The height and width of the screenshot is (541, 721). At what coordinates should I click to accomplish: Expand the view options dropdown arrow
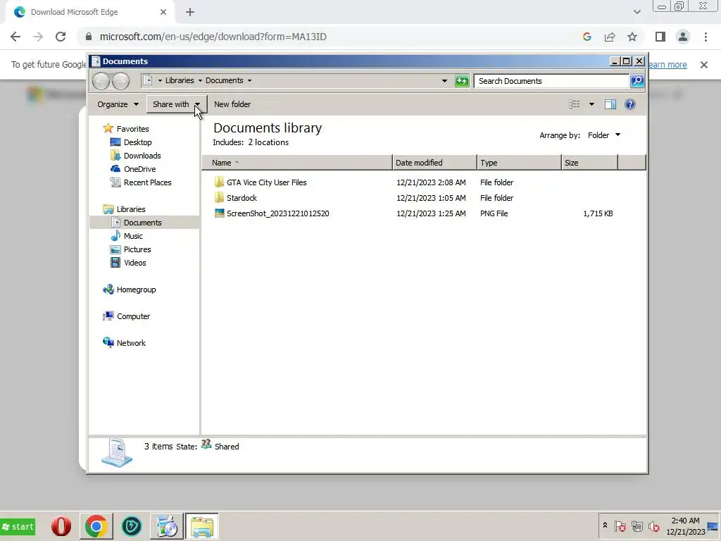click(x=591, y=104)
